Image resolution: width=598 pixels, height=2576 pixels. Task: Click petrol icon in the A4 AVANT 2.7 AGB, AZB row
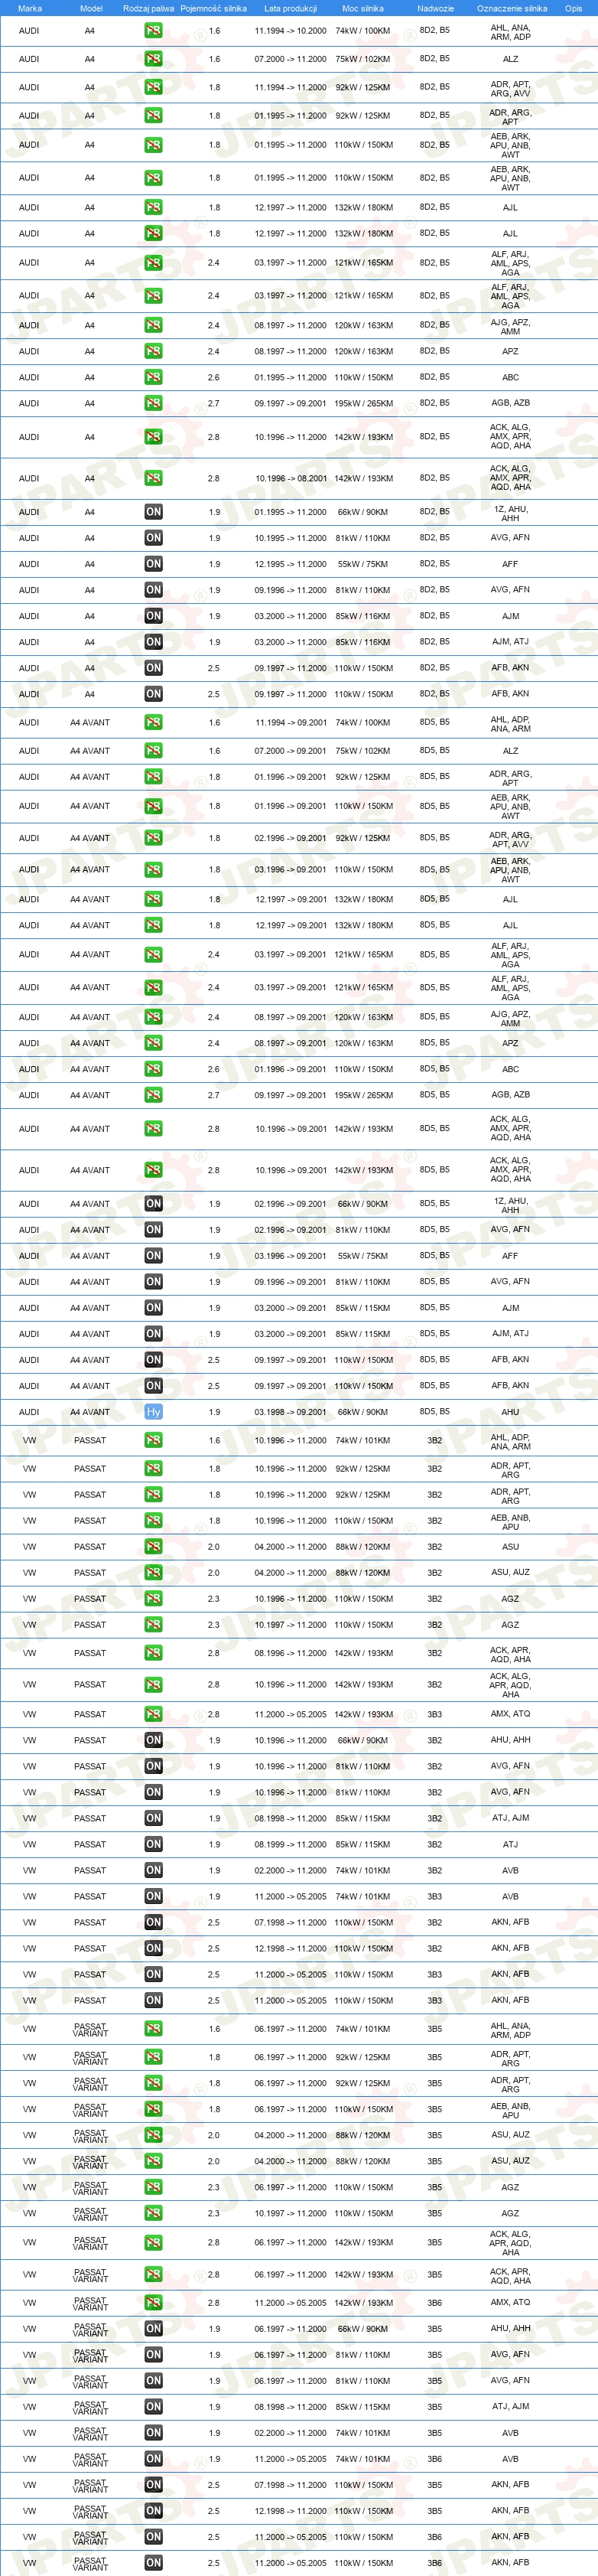153,1095
